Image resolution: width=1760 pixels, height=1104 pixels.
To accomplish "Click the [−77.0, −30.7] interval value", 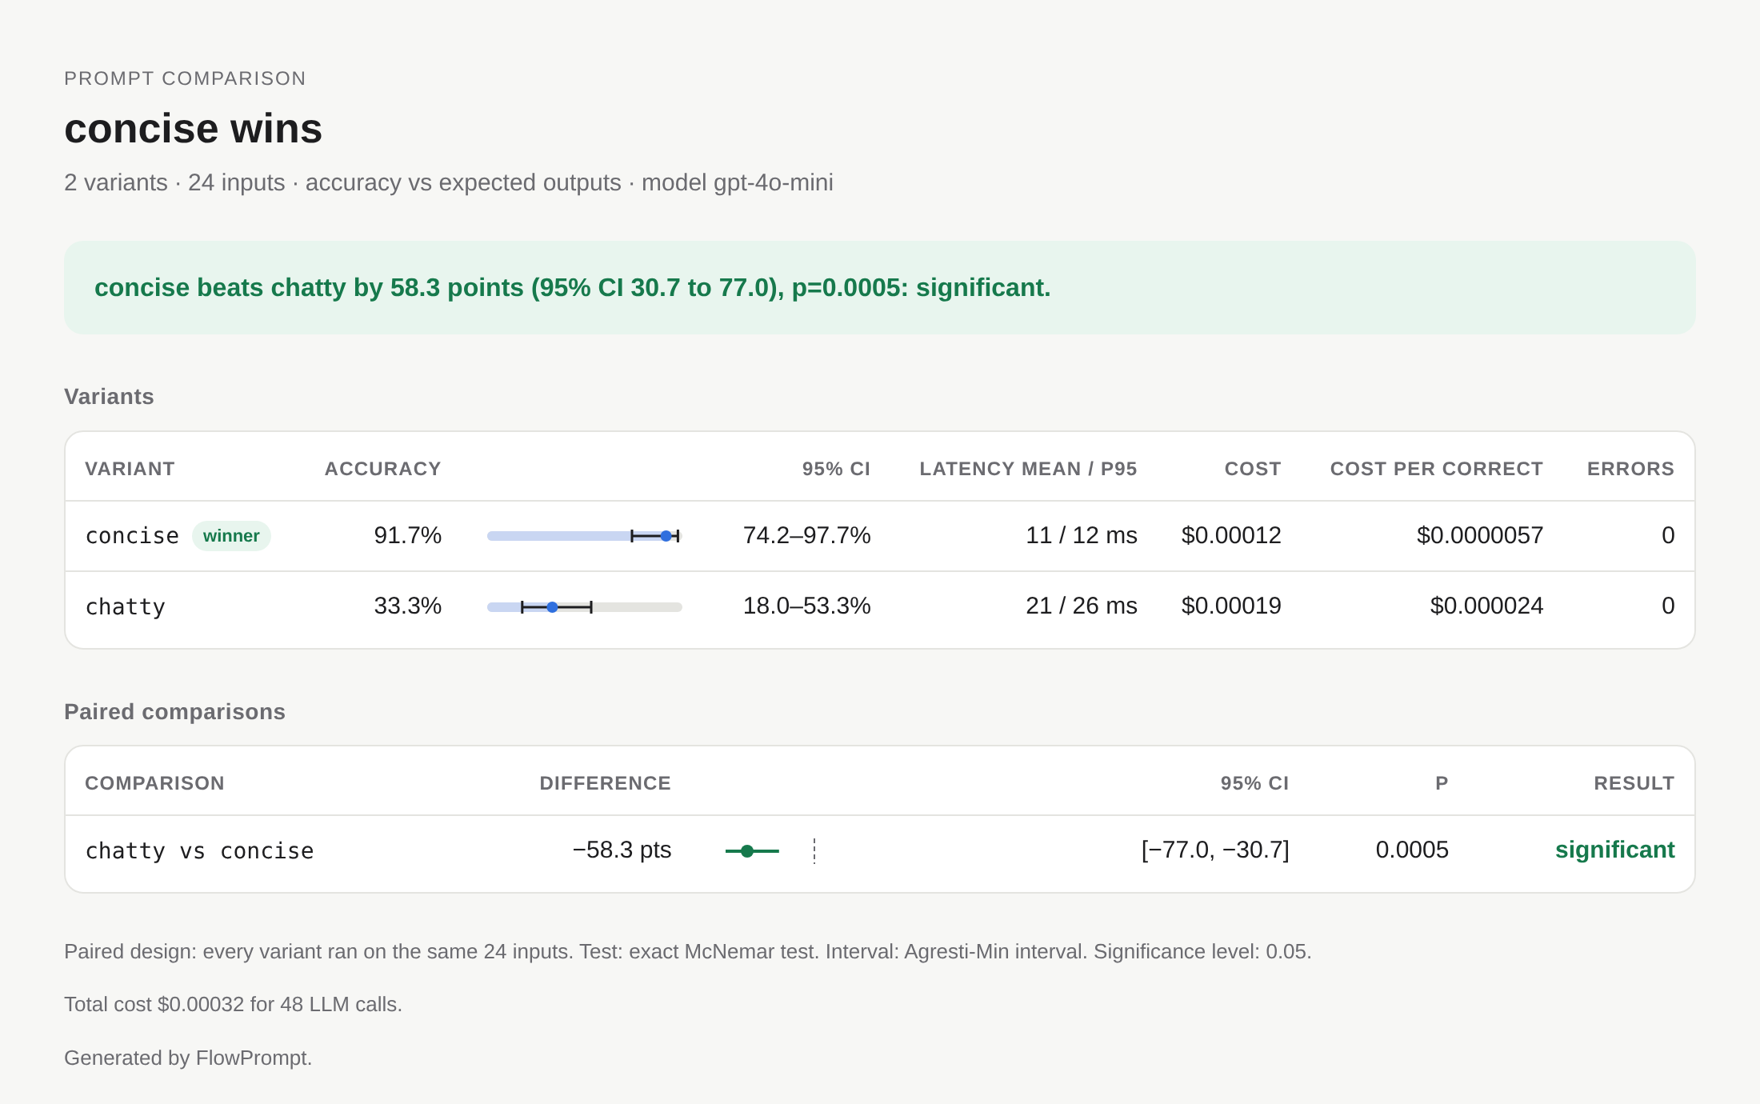I will point(1215,850).
